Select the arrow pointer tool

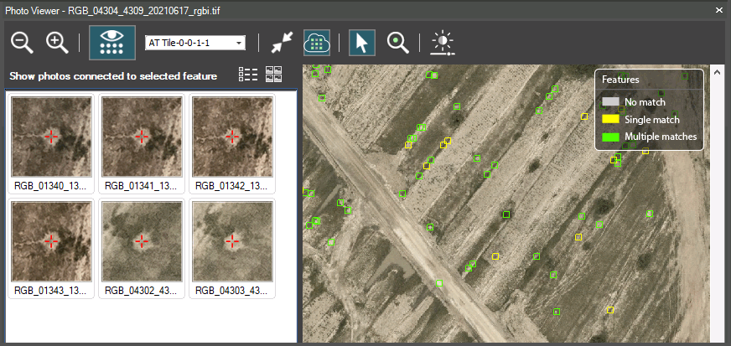[361, 43]
